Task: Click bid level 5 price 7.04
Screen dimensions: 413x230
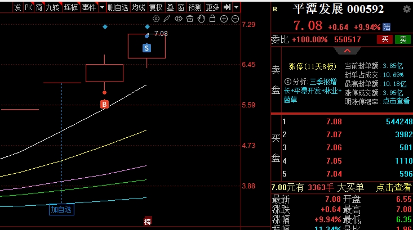Action: [x=334, y=174]
